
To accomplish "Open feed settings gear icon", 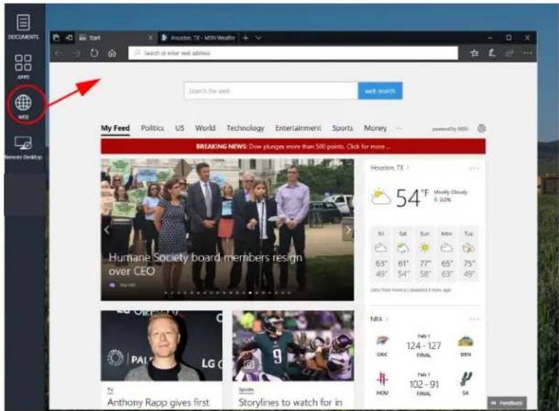I will 482,128.
